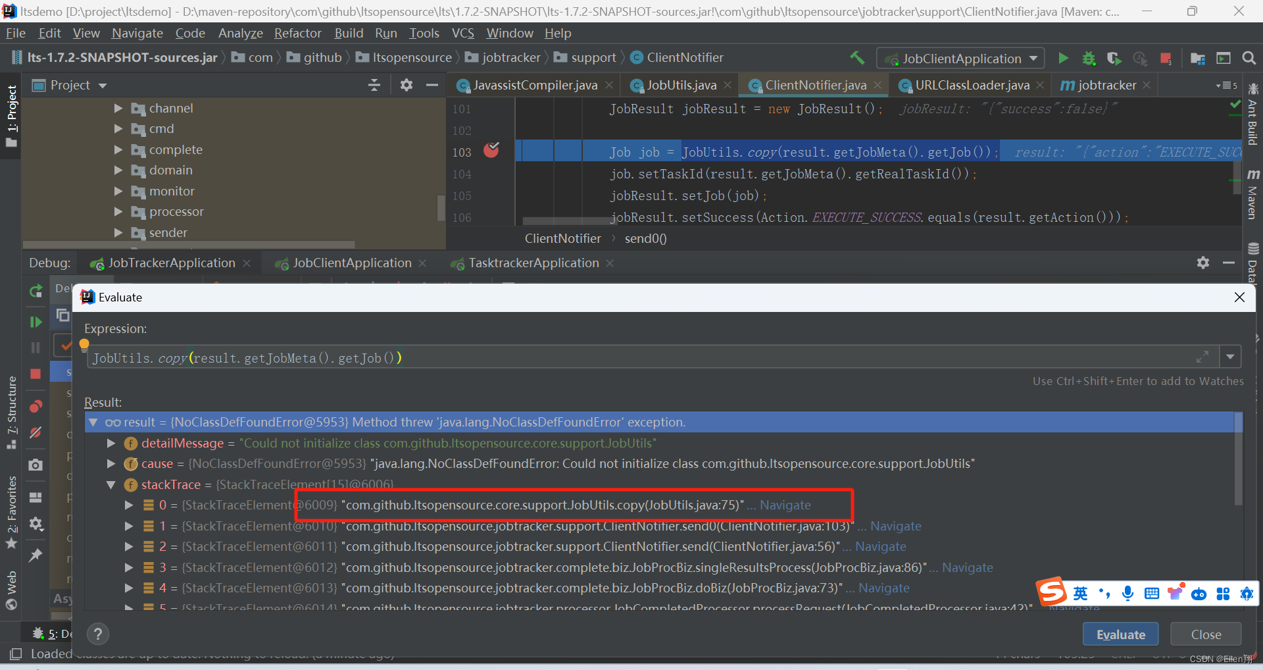Close the JavassistCompiler.java tab
Viewport: 1263px width, 670px height.
click(x=609, y=85)
